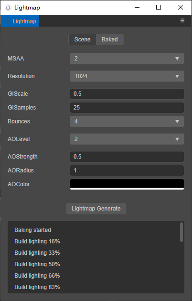The width and height of the screenshot is (192, 301).
Task: Click the Cocos flame icon in title bar
Action: [8, 8]
